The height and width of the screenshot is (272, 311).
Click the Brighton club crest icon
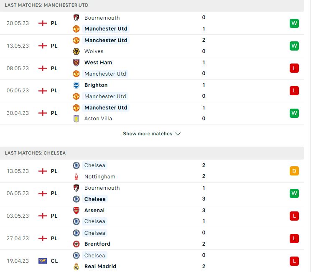(x=76, y=85)
